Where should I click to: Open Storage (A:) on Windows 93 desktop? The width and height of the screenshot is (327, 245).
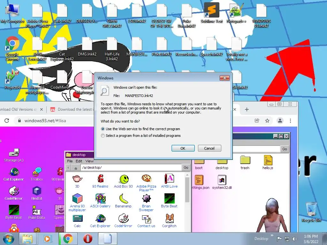coord(14,155)
